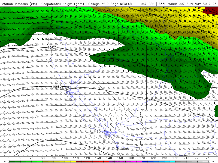Click the 80 value on the color scale

(x=43, y=158)
